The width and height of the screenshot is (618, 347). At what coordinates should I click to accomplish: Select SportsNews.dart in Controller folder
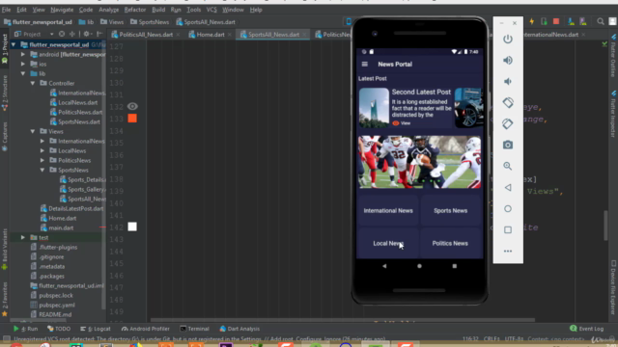point(75,121)
